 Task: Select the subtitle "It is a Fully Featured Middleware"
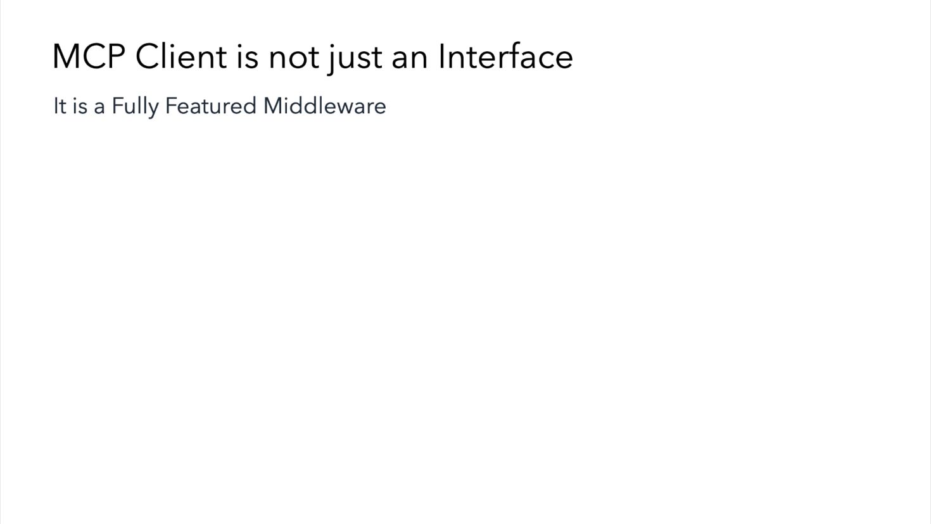click(219, 106)
